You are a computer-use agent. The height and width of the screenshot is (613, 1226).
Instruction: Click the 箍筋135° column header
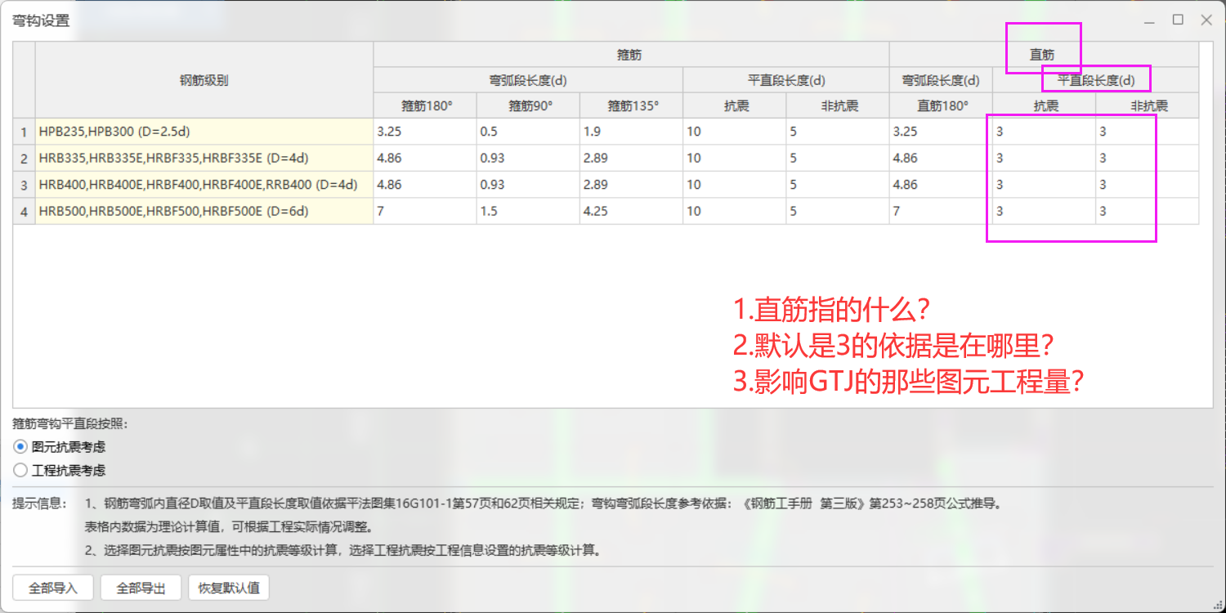click(x=631, y=105)
